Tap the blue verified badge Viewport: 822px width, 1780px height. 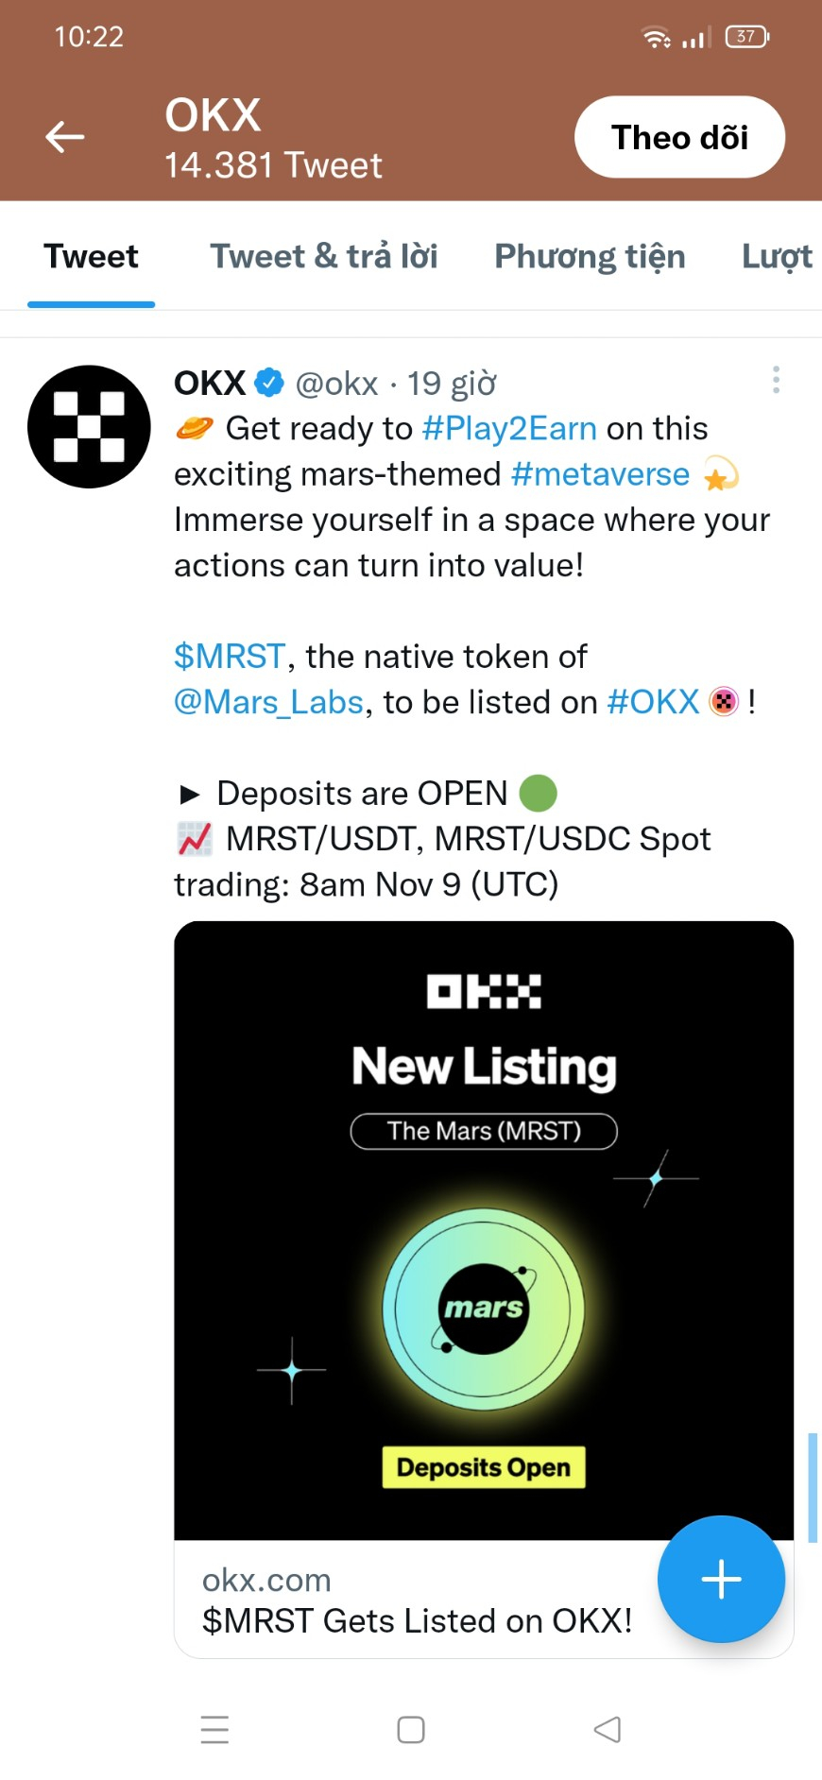click(269, 383)
